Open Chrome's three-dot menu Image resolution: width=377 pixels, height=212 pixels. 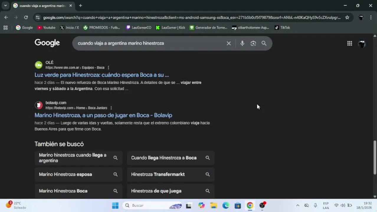[x=371, y=18]
